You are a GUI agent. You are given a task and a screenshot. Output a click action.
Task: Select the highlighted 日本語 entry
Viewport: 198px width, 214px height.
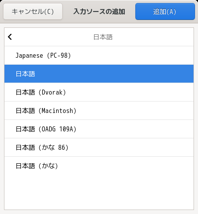pos(99,74)
